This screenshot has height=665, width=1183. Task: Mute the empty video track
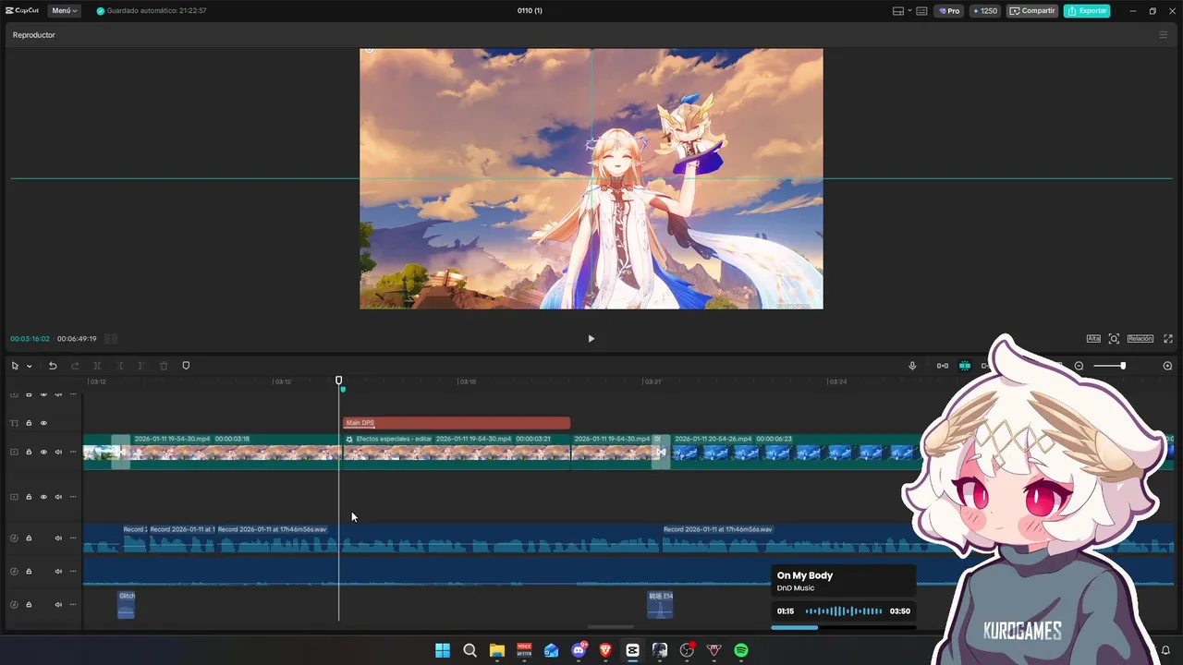[x=58, y=497]
